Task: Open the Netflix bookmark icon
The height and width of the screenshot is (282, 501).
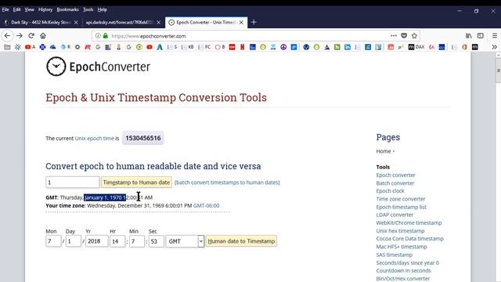Action: [242, 47]
